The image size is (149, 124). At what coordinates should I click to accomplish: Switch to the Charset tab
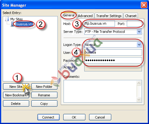[131, 16]
